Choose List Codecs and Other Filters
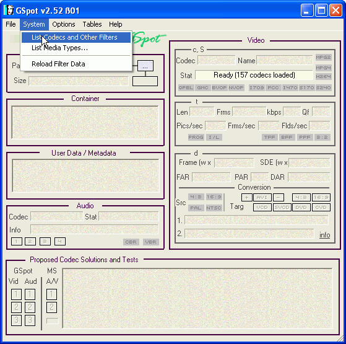Screen dimensions: 346x344 (76, 37)
